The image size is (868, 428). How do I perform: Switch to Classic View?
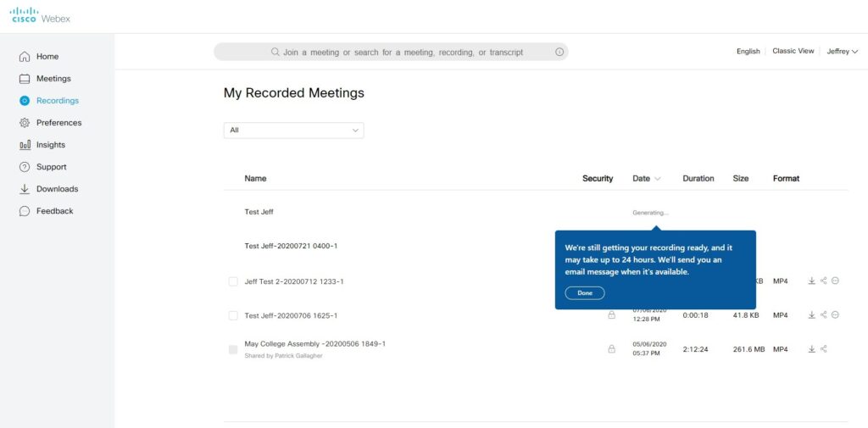pyautogui.click(x=793, y=52)
